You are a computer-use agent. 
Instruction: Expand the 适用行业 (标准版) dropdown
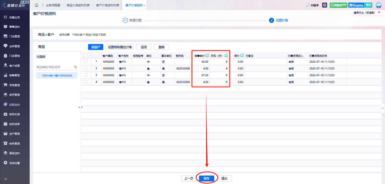pyautogui.click(x=379, y=13)
